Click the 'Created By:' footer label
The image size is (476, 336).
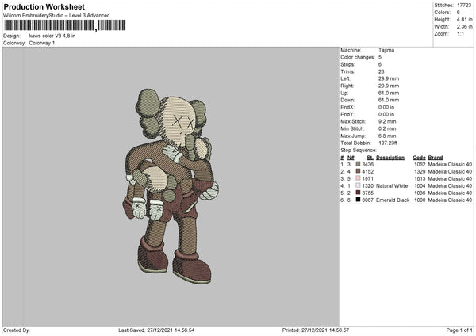pos(17,330)
